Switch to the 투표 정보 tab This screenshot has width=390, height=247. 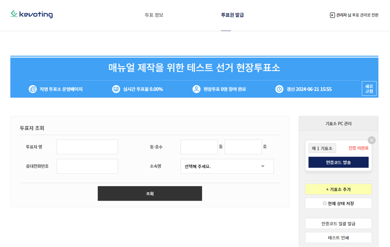click(154, 15)
